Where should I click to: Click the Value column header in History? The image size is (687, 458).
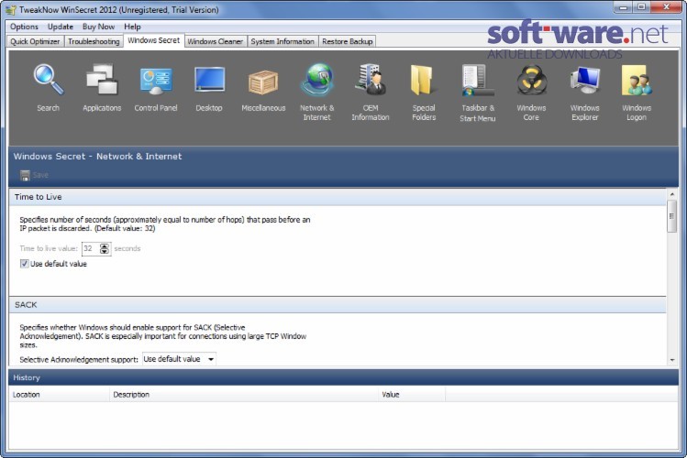pyautogui.click(x=412, y=395)
